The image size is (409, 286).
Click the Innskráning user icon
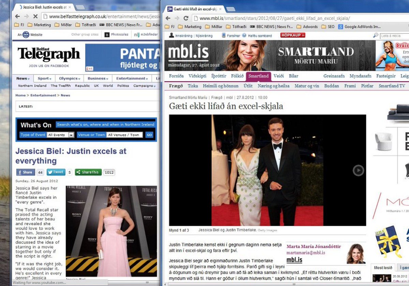tap(172, 35)
